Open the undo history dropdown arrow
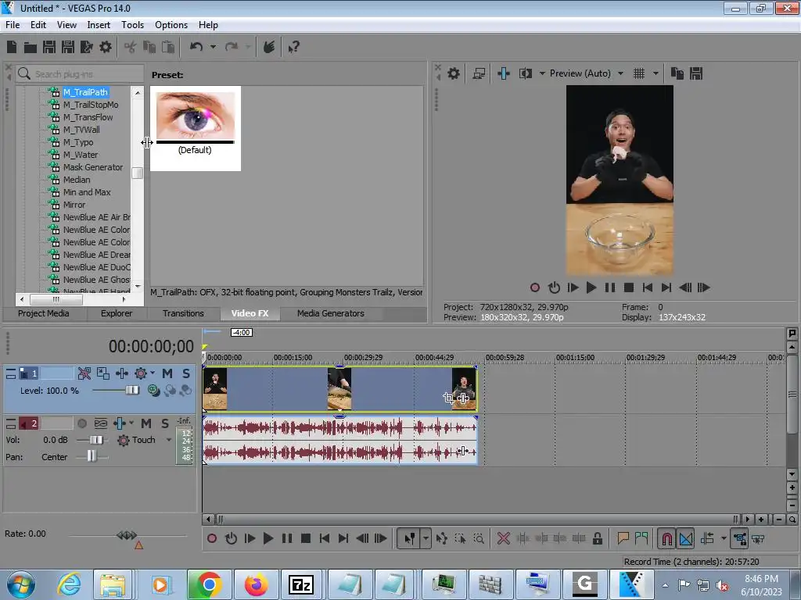This screenshot has height=600, width=801. point(213,47)
